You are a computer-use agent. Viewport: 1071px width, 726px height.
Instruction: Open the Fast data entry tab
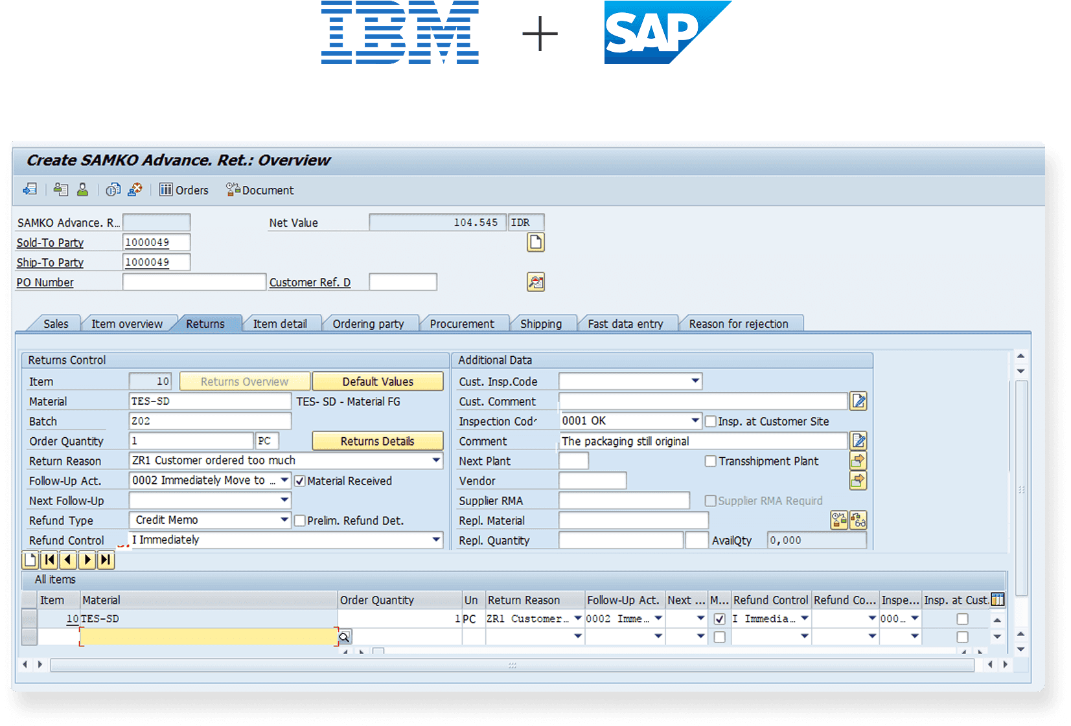coord(625,324)
